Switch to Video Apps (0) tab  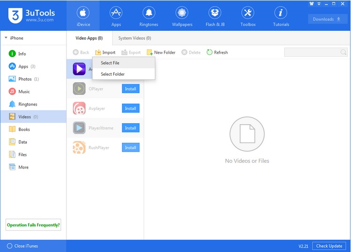pos(89,38)
